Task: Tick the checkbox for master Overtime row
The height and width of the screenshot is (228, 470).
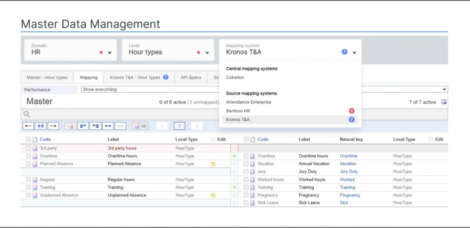Action: click(x=28, y=156)
